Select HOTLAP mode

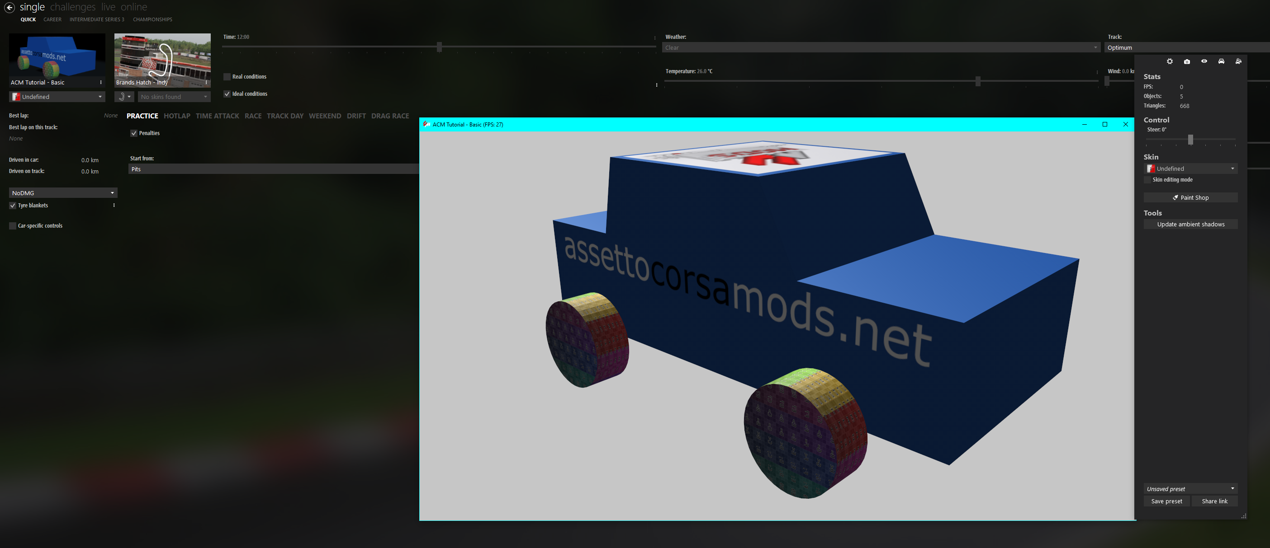click(x=176, y=116)
